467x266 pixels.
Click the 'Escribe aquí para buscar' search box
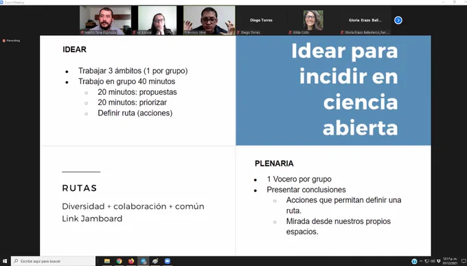[54, 261]
